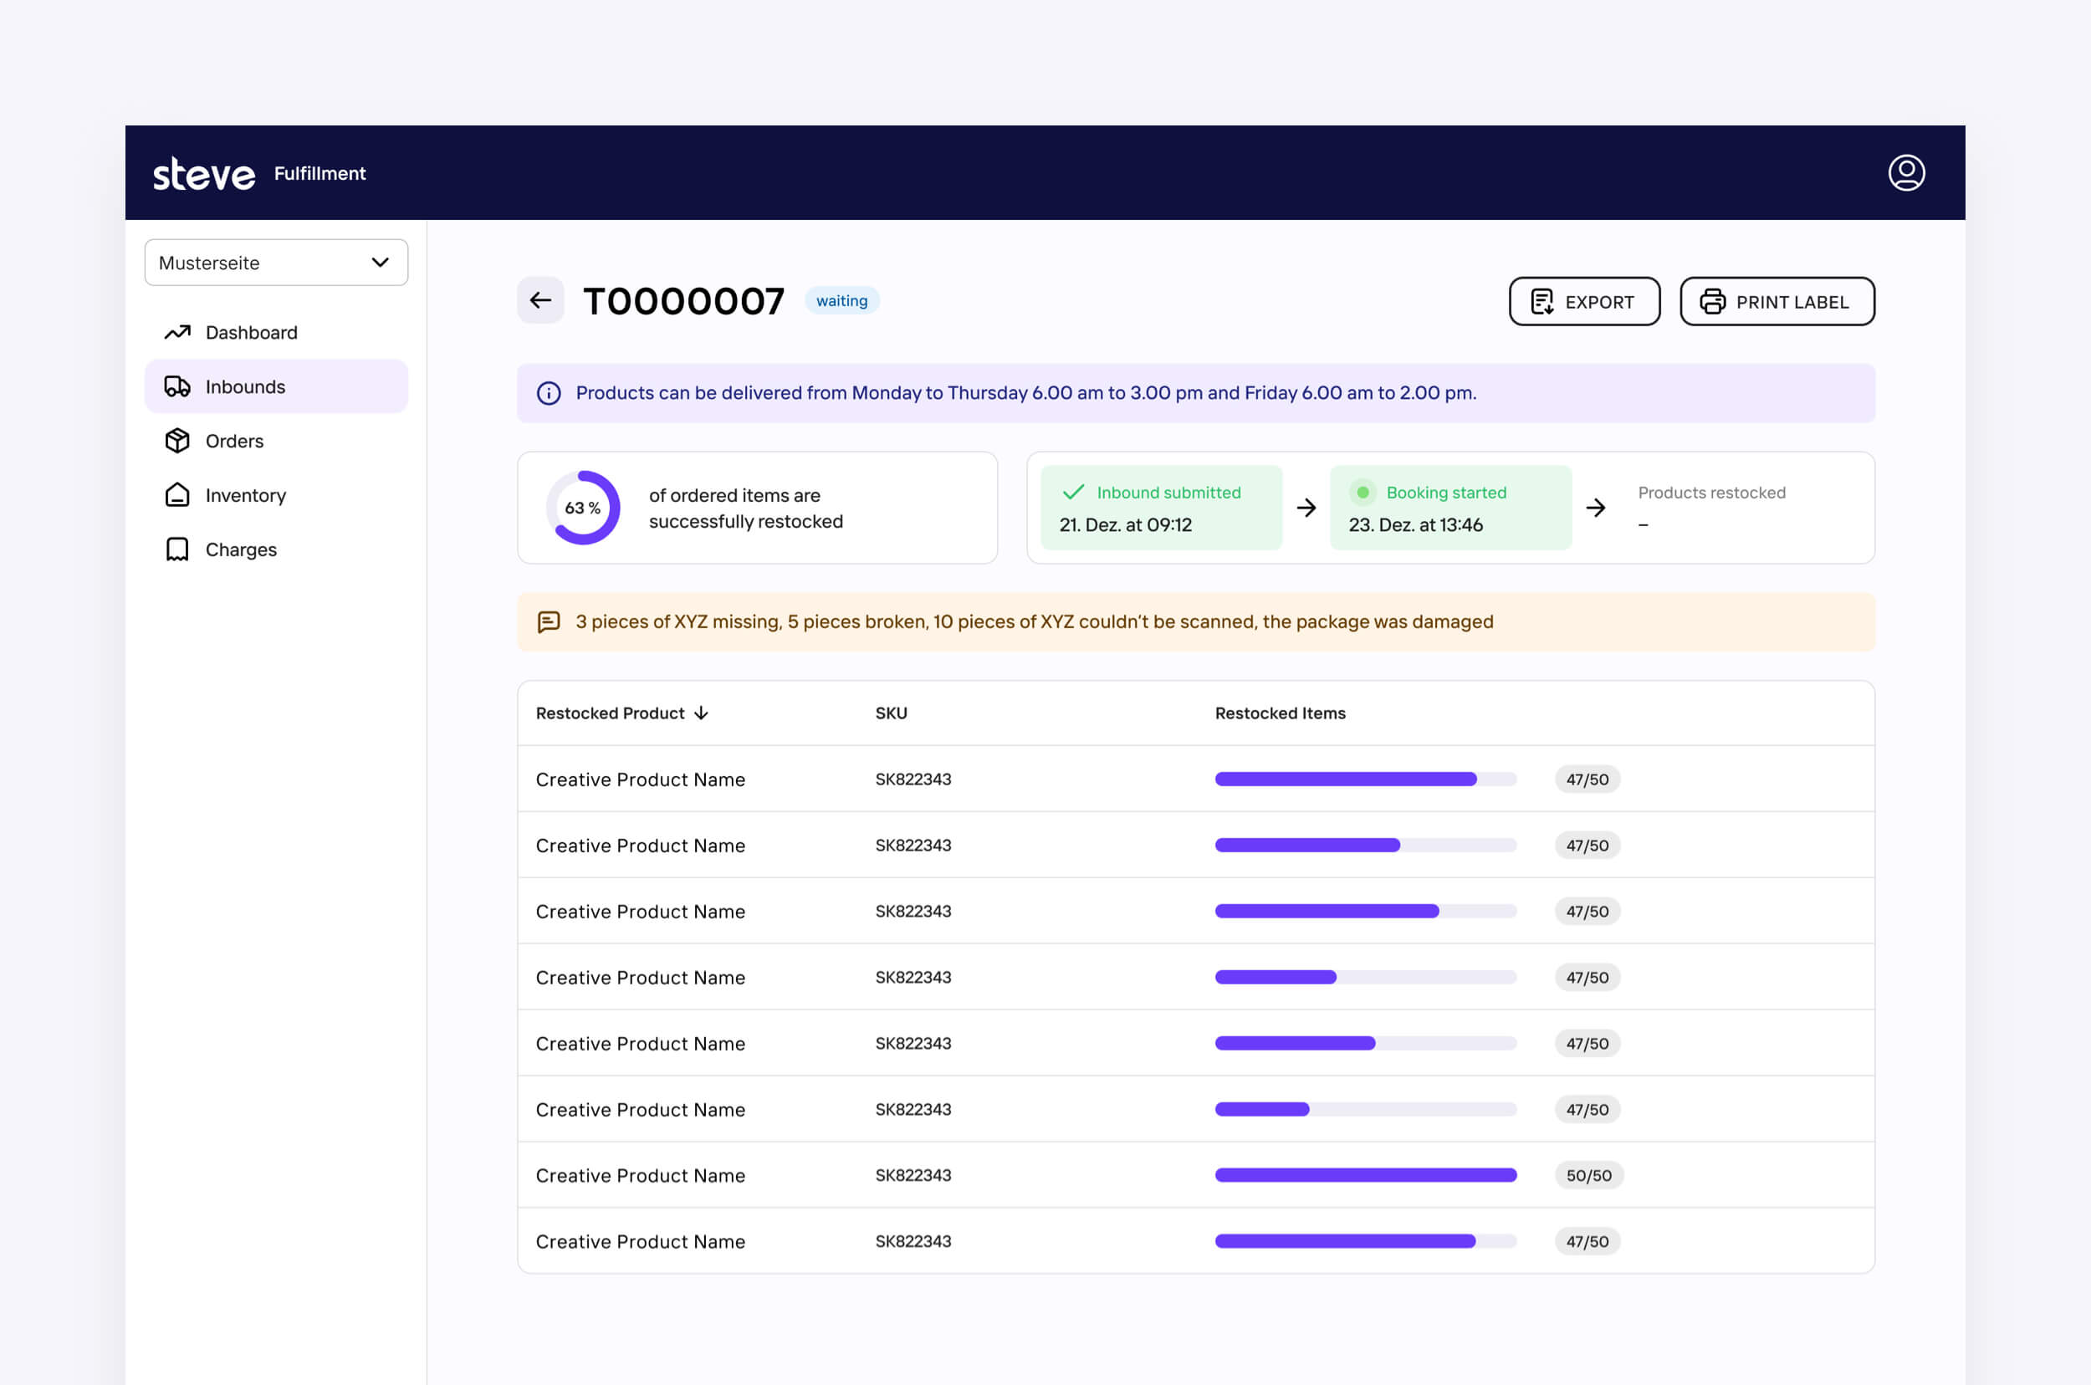Click the info icon in delivery notice
This screenshot has width=2091, height=1385.
[549, 393]
